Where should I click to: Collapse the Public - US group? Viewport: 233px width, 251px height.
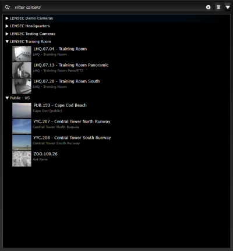pyautogui.click(x=7, y=98)
